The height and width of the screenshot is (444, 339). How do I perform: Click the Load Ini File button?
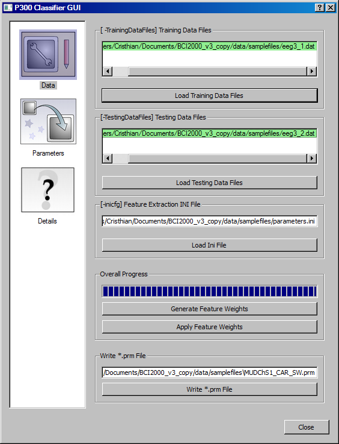click(210, 245)
